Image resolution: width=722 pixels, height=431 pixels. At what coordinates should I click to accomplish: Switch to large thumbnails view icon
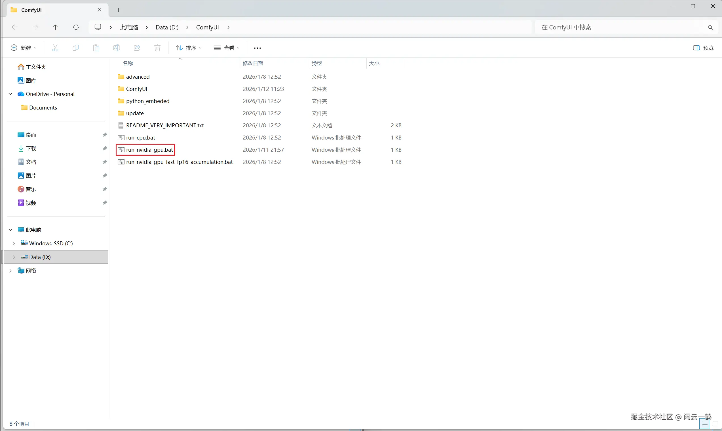715,424
